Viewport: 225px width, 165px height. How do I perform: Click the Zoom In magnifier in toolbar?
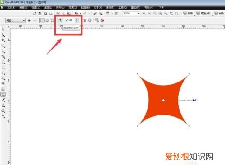point(144,14)
